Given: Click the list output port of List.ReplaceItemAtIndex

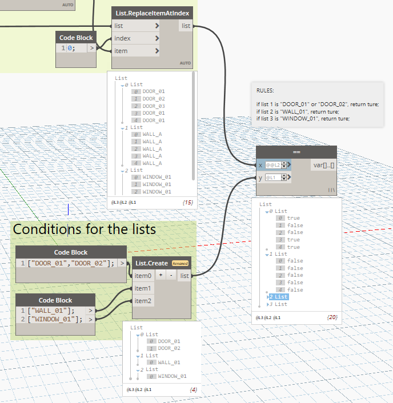Looking at the screenshot, I should tap(186, 26).
